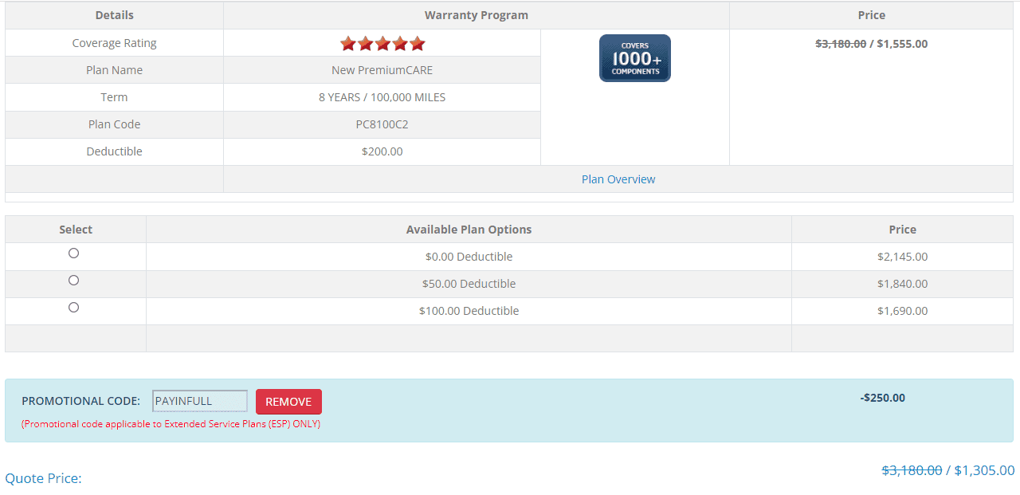Image resolution: width=1020 pixels, height=495 pixels.
Task: Click the Details column header
Action: [x=114, y=15]
